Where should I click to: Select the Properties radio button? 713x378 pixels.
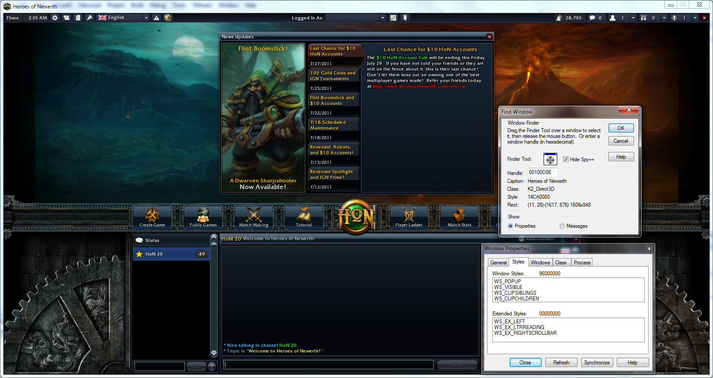(x=510, y=226)
